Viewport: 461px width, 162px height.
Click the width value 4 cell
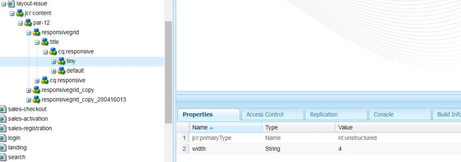point(398,149)
